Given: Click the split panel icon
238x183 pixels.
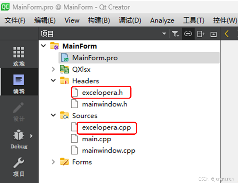Looking at the screenshot, I should tap(201, 34).
